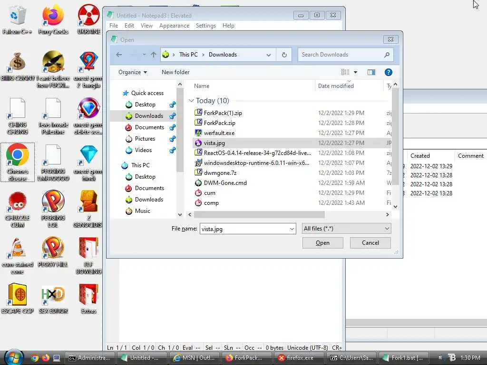
Task: Open the File menu in Notepad3
Action: point(114,26)
